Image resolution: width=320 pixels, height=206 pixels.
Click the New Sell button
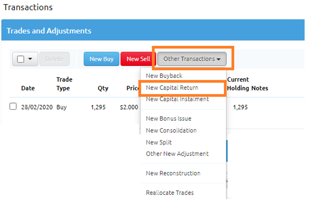[x=138, y=59]
